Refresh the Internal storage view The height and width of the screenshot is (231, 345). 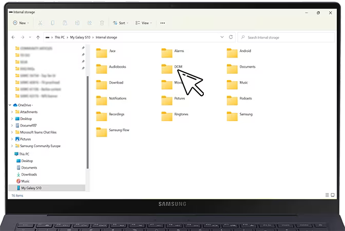[x=231, y=37]
